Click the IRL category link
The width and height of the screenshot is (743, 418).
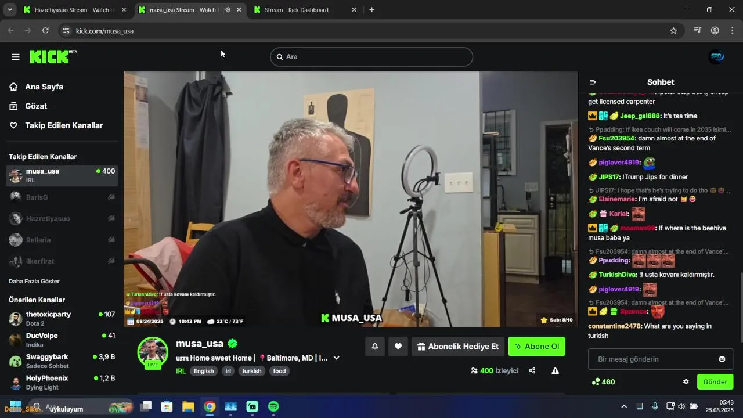[x=181, y=371]
